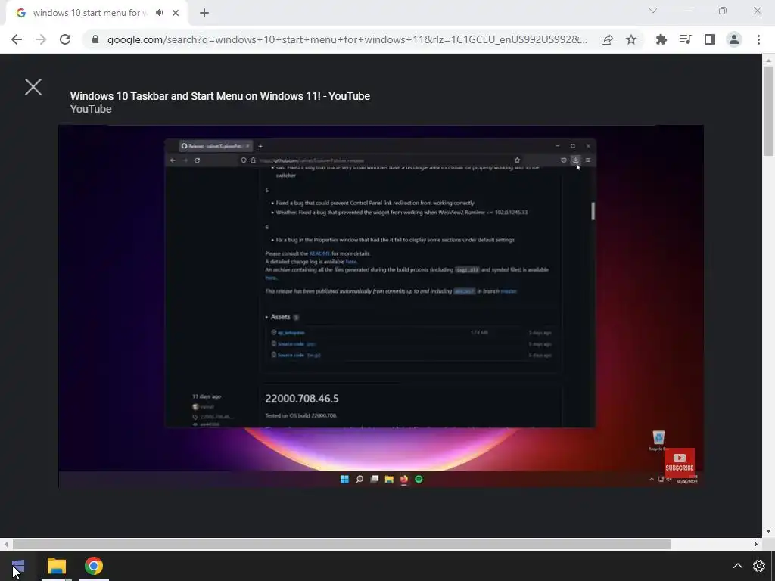This screenshot has width=775, height=581.
Task: Click the Start icon inside the video
Action: [344, 479]
